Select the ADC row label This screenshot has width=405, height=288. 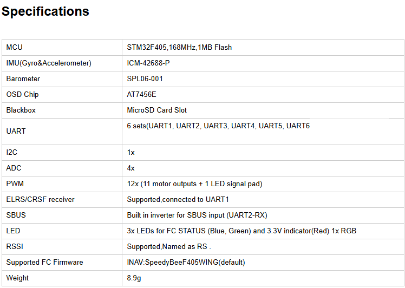tap(14, 168)
